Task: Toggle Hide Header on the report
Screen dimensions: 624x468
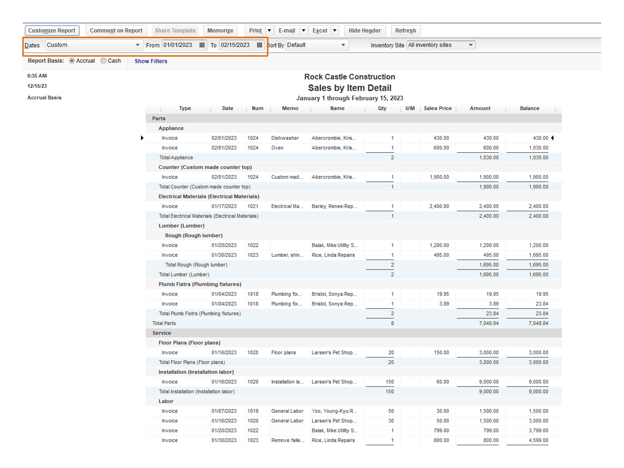Action: point(365,30)
